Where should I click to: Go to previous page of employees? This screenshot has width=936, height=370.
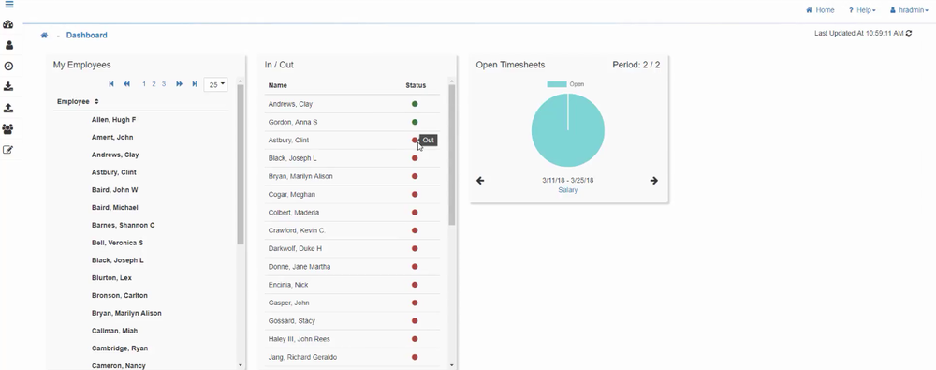126,84
